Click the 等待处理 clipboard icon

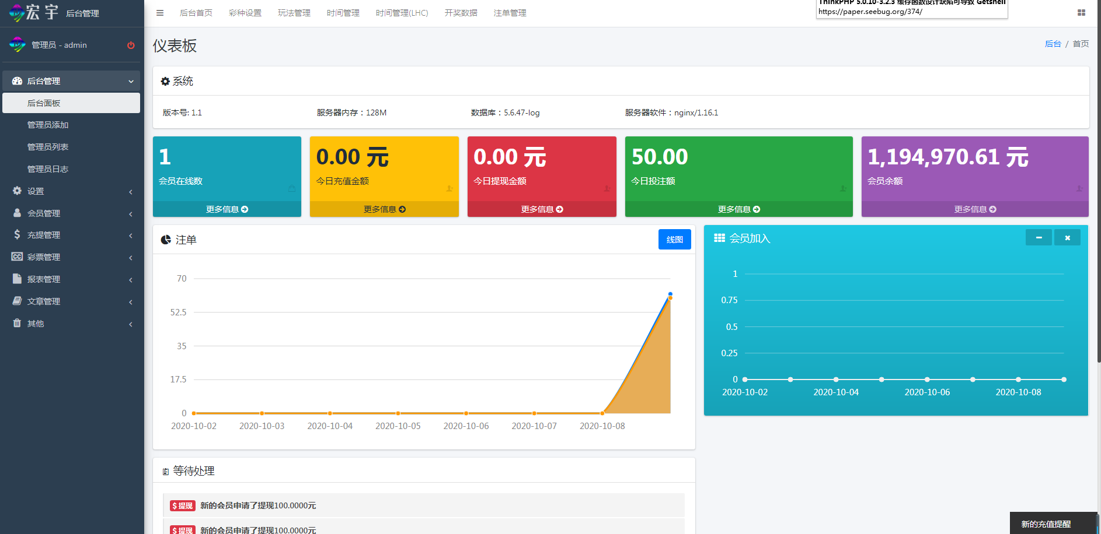tap(165, 472)
